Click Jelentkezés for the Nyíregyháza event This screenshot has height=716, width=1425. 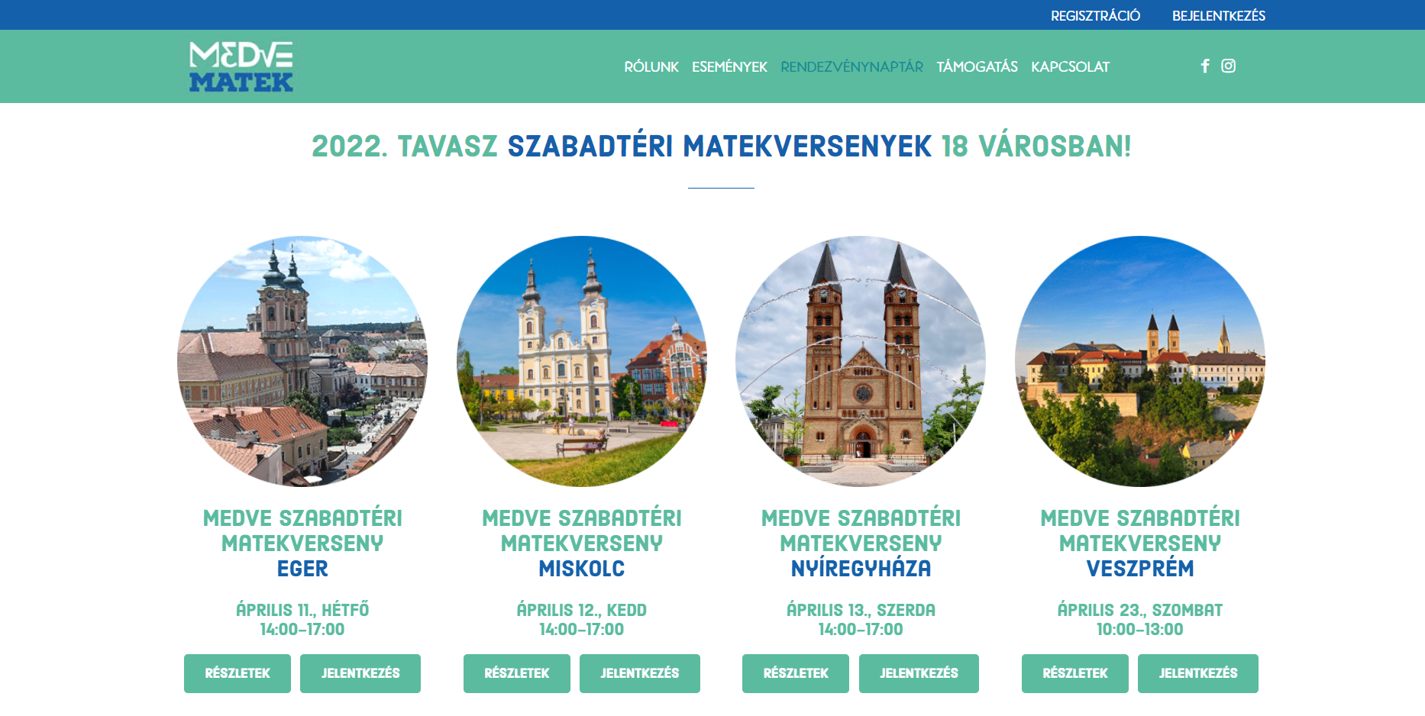pos(919,673)
